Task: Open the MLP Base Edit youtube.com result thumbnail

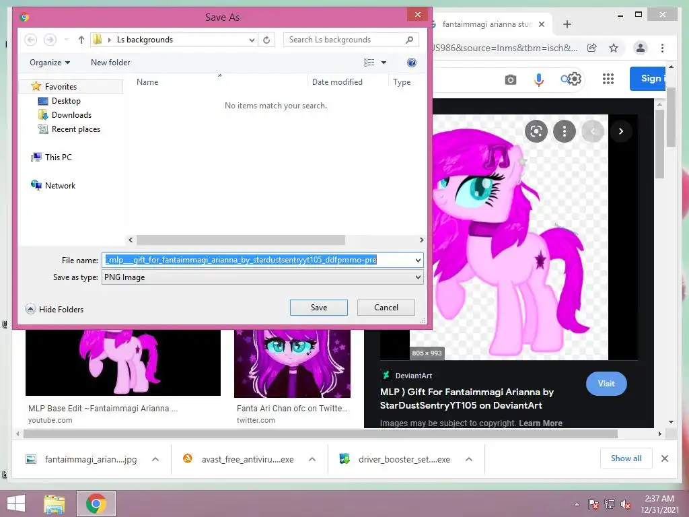Action: pyautogui.click(x=123, y=362)
